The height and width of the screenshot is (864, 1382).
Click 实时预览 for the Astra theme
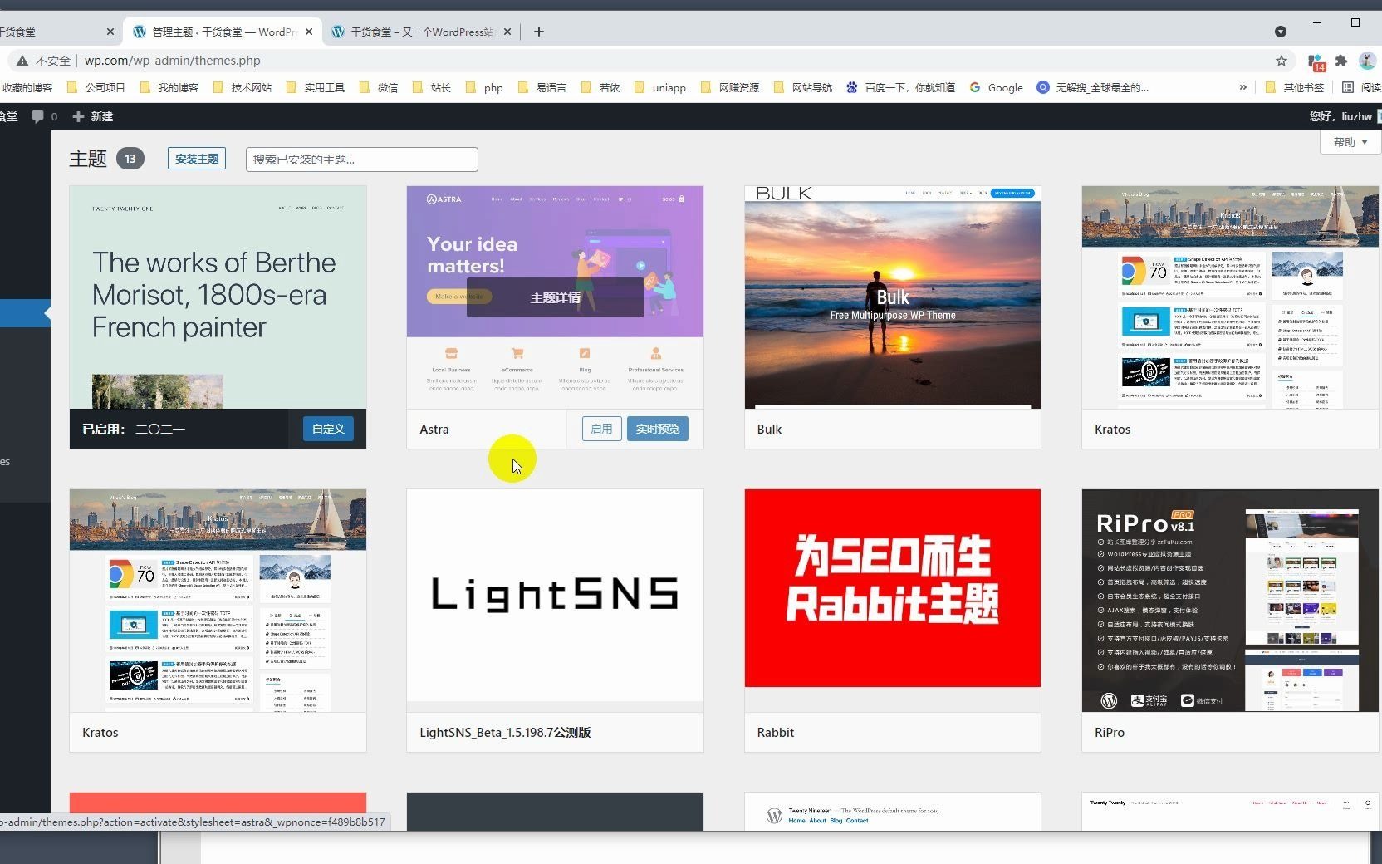click(x=657, y=429)
